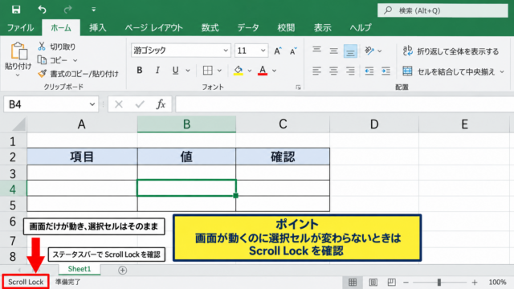Expand the Name Box B4 dropdown
Image resolution: width=514 pixels, height=289 pixels.
tap(92, 104)
